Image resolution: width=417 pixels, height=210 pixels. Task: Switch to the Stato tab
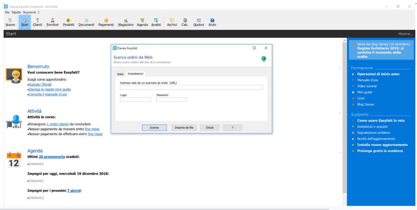coord(120,74)
